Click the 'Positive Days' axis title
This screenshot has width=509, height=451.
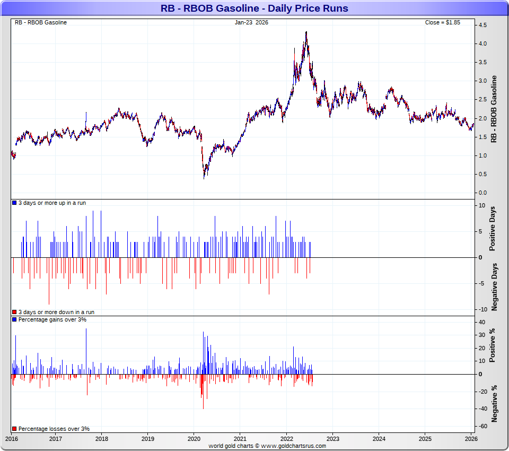coord(493,229)
